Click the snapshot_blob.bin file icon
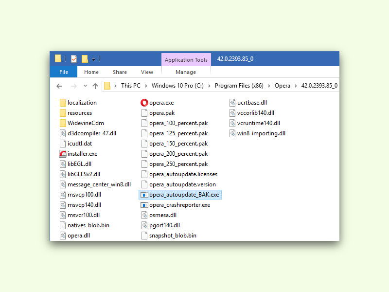Screen dimensions: 389x292 [x=144, y=236]
